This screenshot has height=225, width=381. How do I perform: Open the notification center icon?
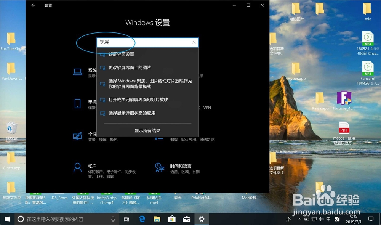pos(371,219)
